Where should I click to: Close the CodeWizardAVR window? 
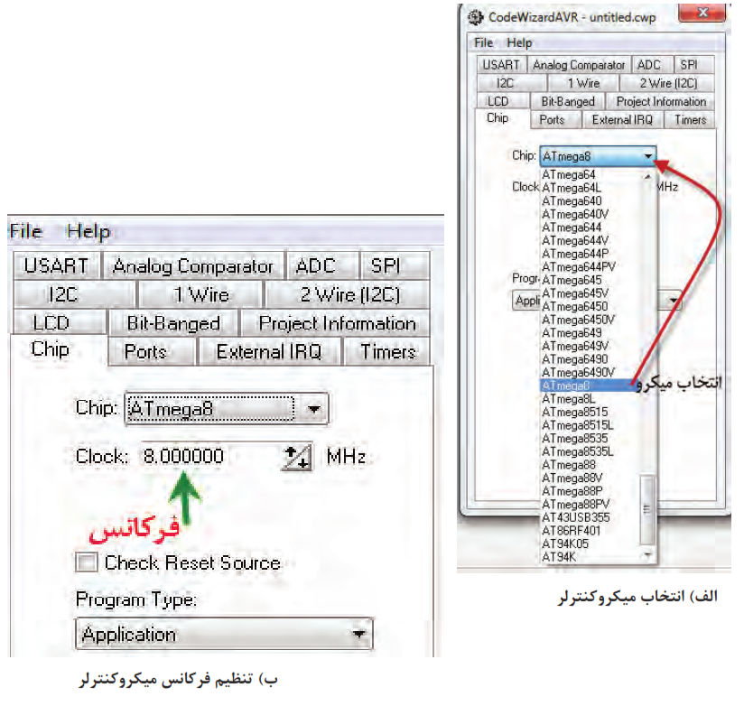pyautogui.click(x=702, y=13)
